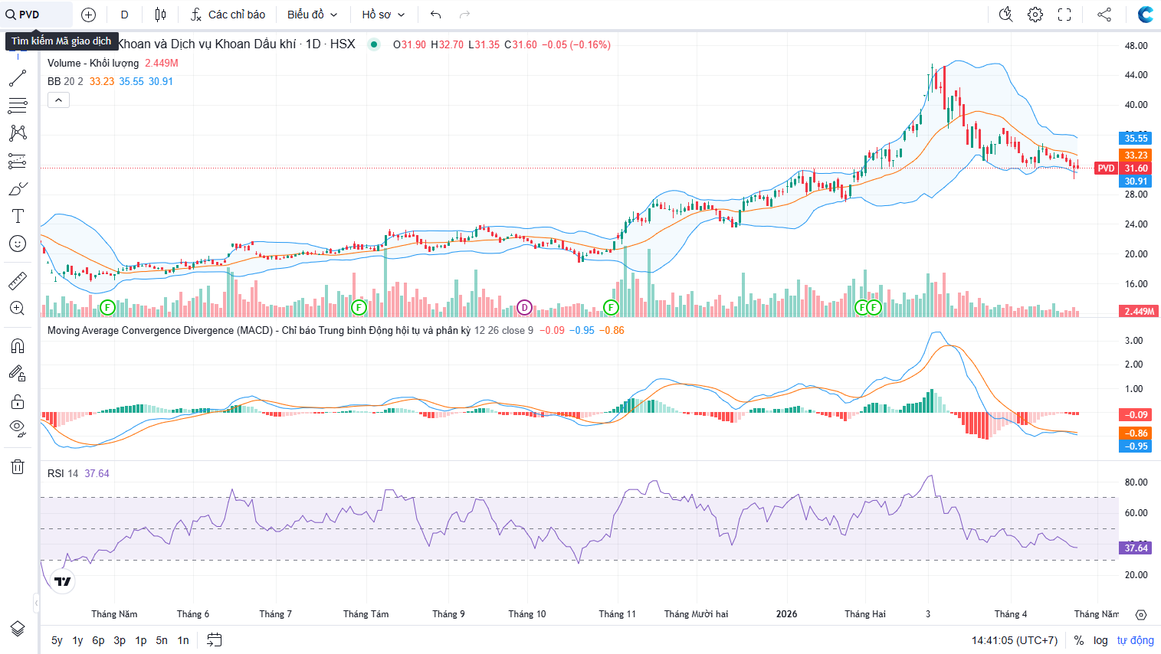Select the ruler measure tool
This screenshot has height=654, width=1161.
pyautogui.click(x=18, y=281)
